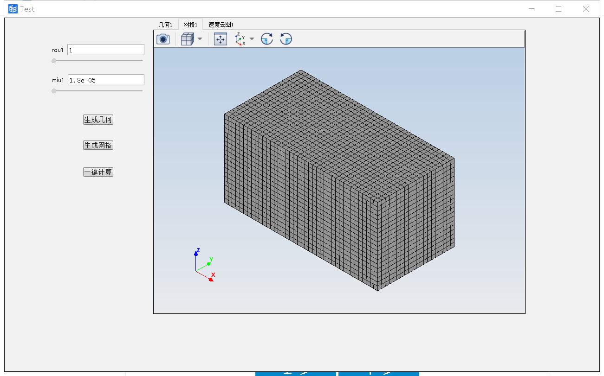Click the rou1 slider handle

[x=54, y=61]
